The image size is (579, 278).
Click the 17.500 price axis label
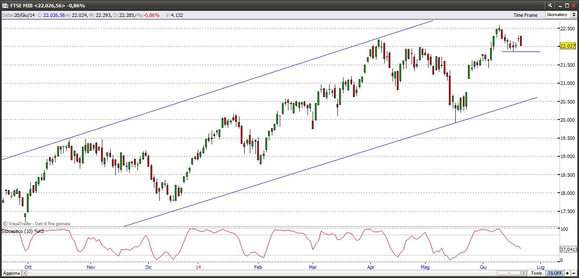[x=568, y=211]
